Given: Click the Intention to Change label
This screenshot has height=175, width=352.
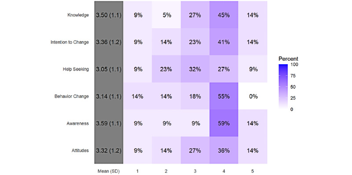Looking at the screenshot, I should point(70,42).
